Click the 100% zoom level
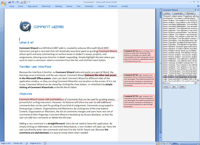This screenshot has height=145, width=200. [175, 143]
